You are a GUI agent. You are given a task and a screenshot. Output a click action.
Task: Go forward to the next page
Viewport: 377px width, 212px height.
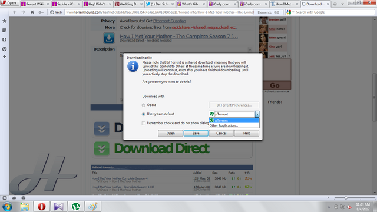coord(23,12)
